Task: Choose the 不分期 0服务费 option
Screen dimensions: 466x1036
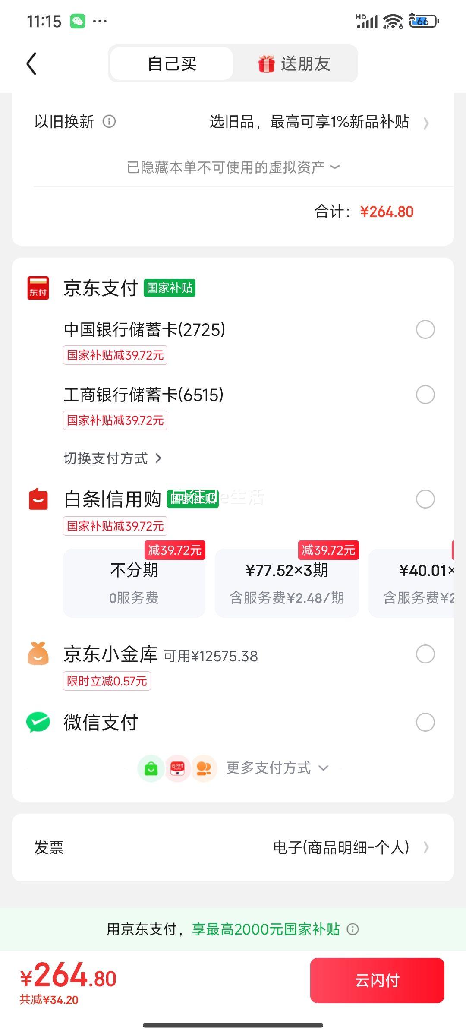Action: tap(134, 583)
